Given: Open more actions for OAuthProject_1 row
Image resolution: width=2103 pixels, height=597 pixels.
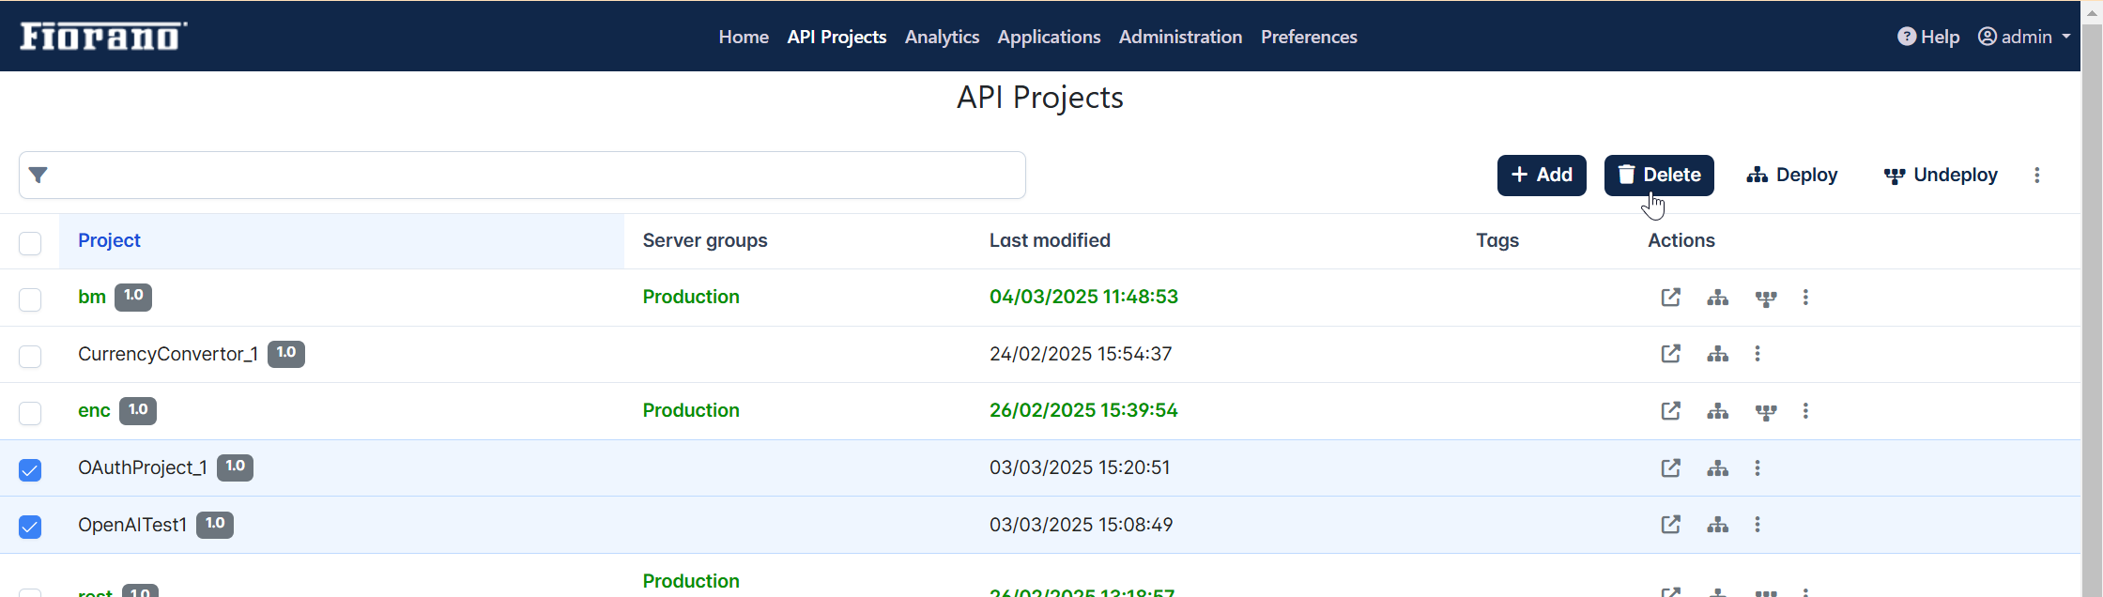Looking at the screenshot, I should [1758, 468].
